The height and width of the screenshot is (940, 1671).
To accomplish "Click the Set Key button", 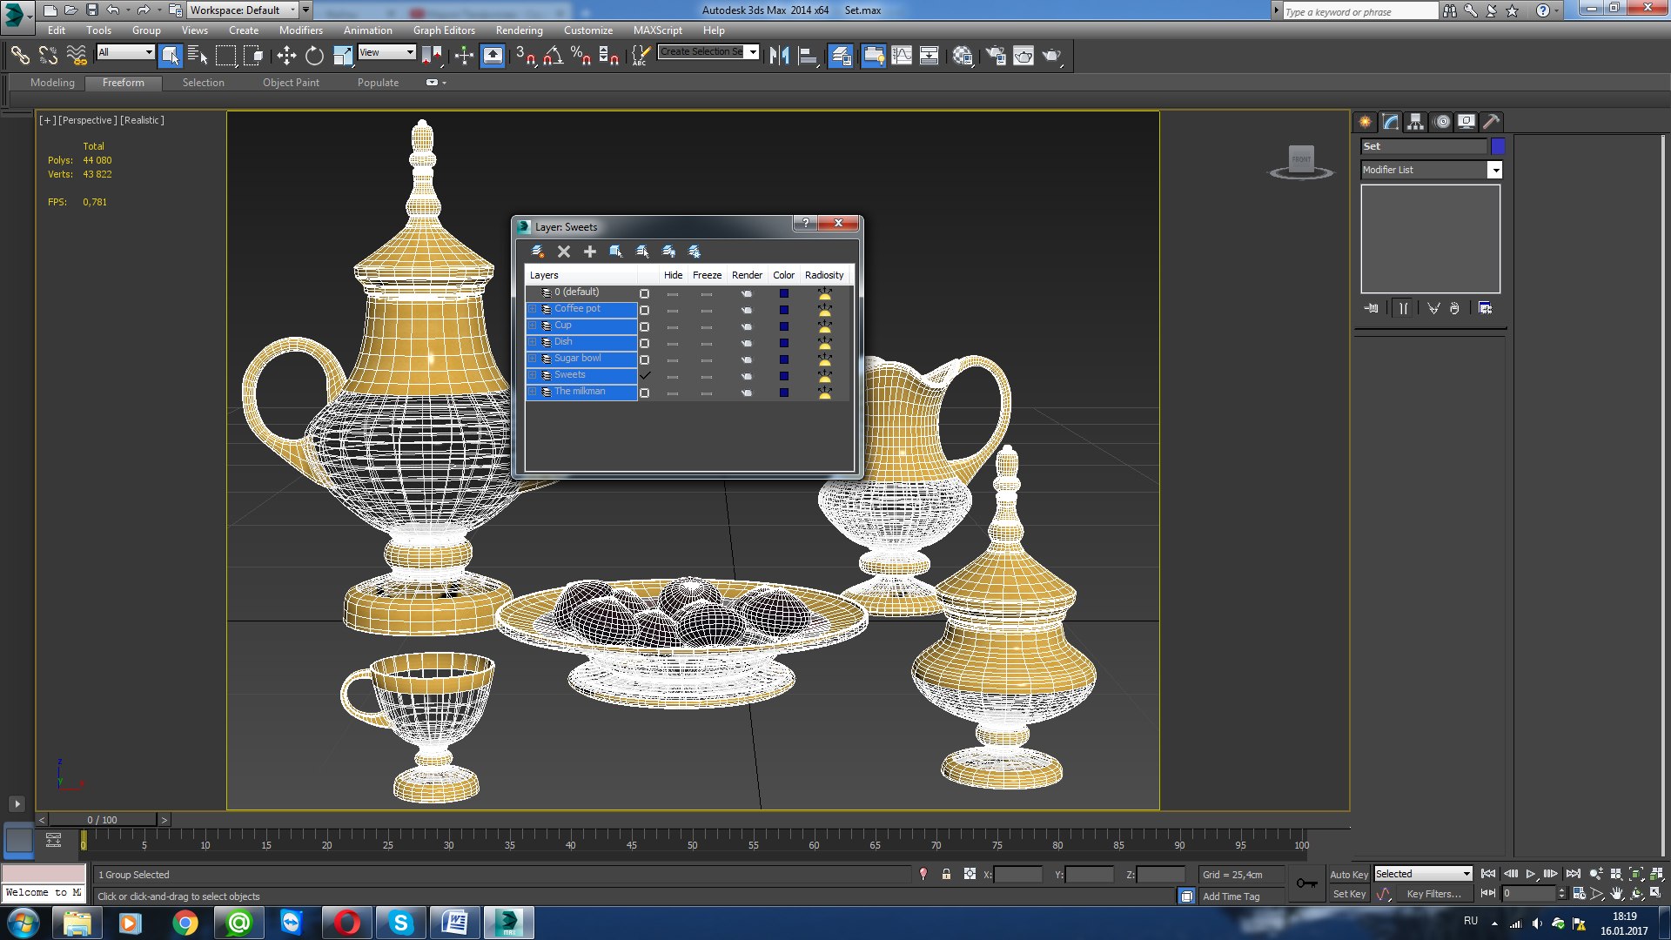I will click(x=1349, y=894).
